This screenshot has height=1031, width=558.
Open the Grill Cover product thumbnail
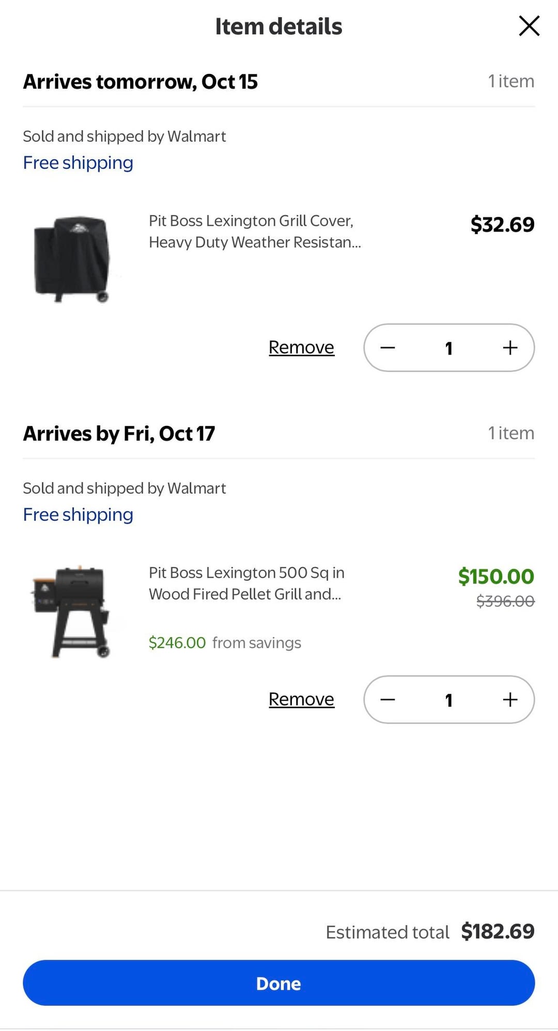tap(72, 258)
